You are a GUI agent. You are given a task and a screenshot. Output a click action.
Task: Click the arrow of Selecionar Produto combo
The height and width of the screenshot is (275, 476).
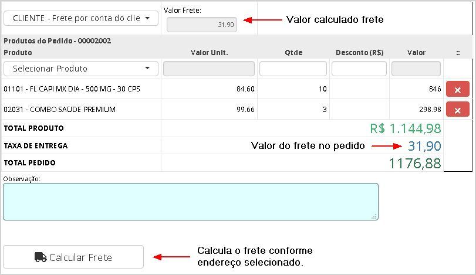[147, 69]
